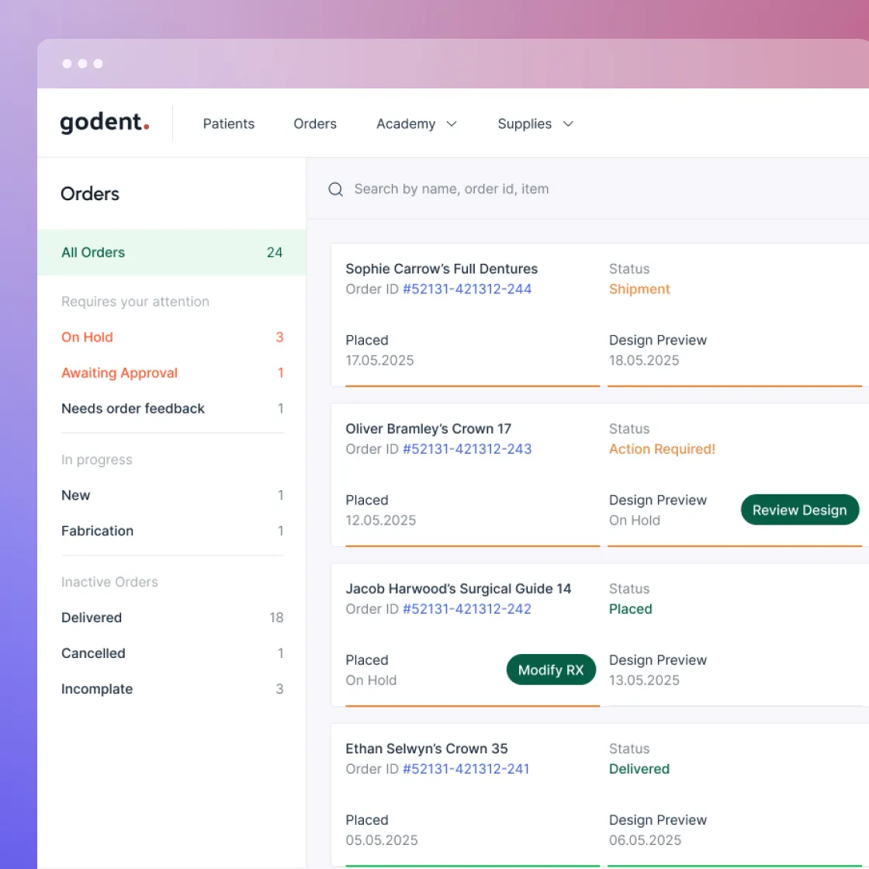Click the Modify RX button
This screenshot has height=869, width=869.
click(551, 670)
